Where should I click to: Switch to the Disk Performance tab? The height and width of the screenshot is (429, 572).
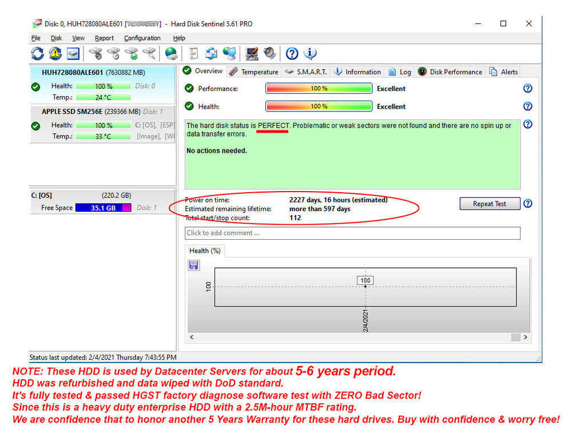450,72
